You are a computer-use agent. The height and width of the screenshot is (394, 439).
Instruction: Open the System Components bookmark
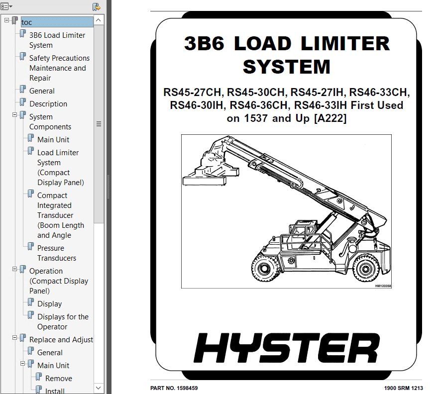tap(50, 122)
